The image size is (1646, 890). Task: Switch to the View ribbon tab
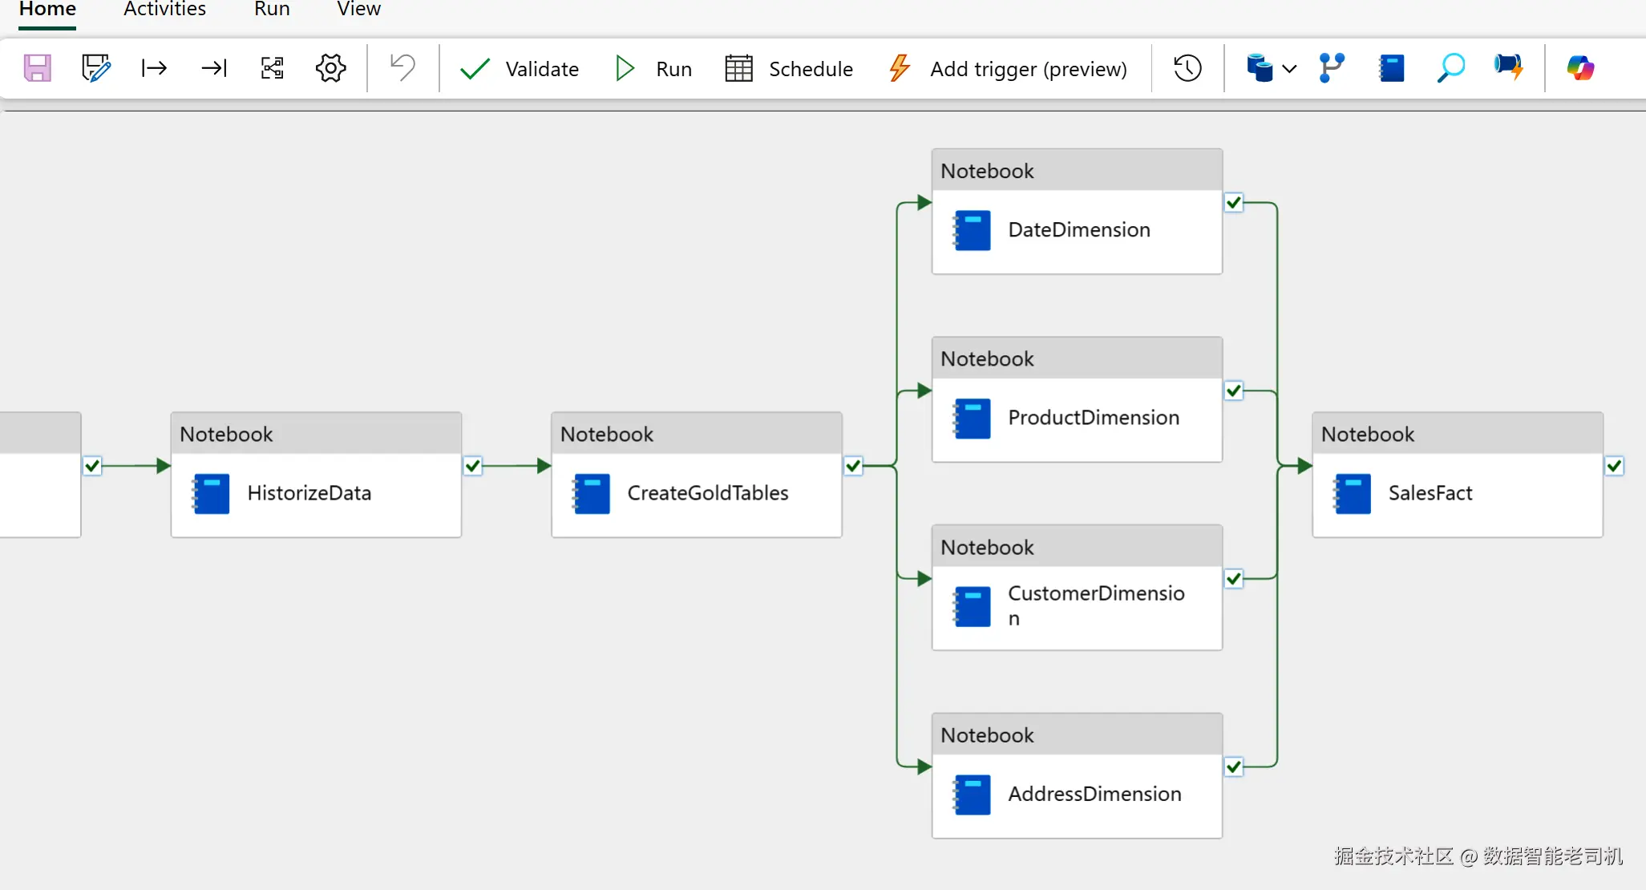pos(358,10)
